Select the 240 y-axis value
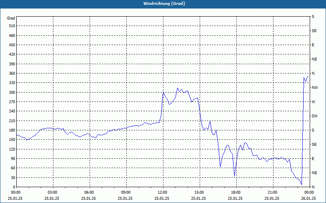 (x=12, y=111)
